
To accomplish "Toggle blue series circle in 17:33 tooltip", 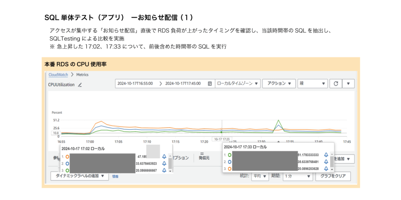I will (229, 162).
